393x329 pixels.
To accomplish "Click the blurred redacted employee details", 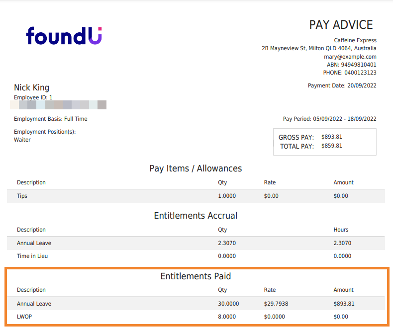I will point(58,105).
